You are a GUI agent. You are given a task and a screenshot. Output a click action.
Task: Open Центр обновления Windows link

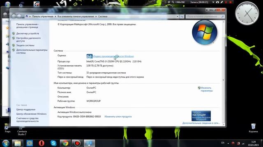point(31,114)
